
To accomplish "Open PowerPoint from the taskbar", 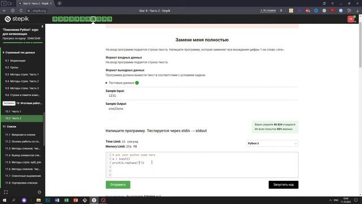I will pyautogui.click(x=75, y=200).
